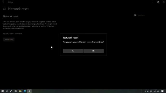Screen dimensions: 166x93
Task: Click the Get help chat icon
Action: (135, 15)
